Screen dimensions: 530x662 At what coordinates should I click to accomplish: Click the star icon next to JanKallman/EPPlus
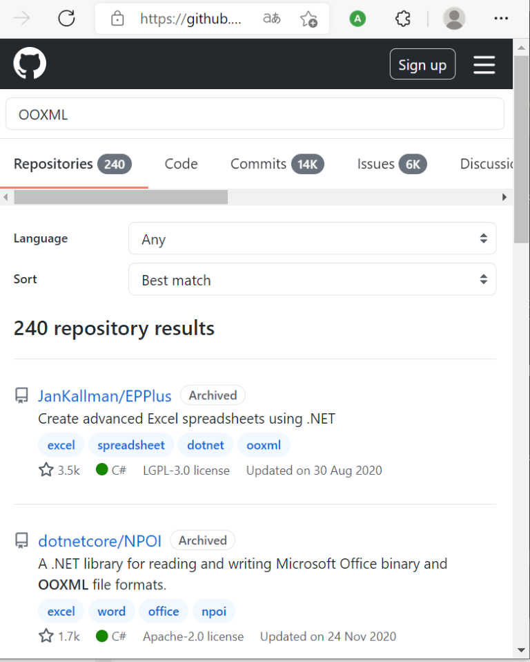tap(46, 470)
